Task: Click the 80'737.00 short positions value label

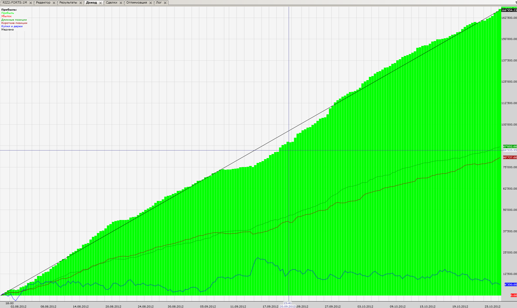Action: point(510,157)
